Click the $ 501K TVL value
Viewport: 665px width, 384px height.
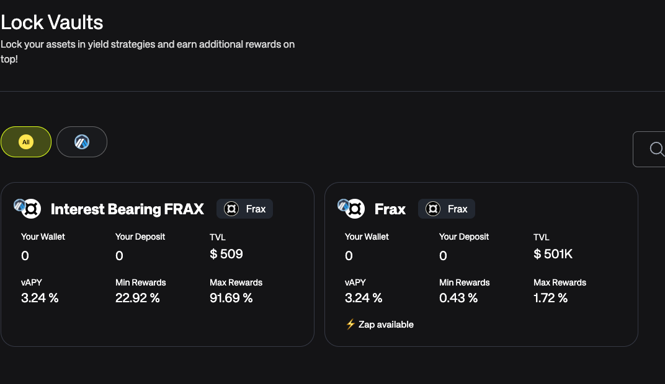coord(555,254)
